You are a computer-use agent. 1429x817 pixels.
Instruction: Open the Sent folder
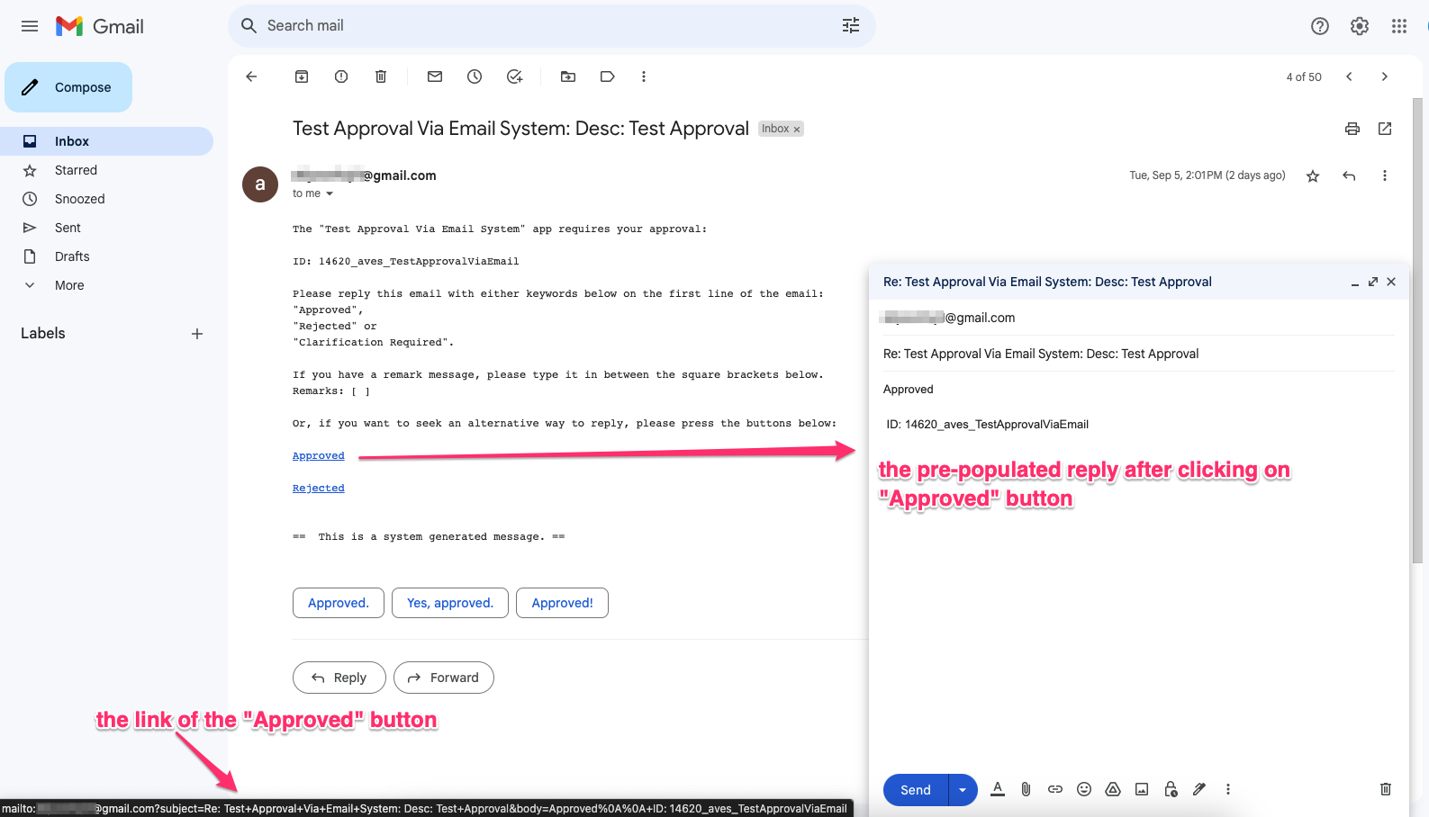tap(68, 228)
